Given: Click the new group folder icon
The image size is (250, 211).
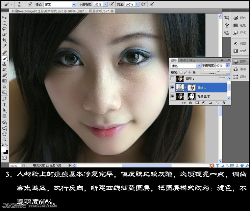Looking at the screenshot, I should (210, 103).
